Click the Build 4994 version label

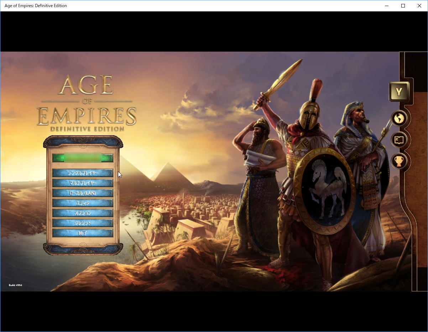click(x=16, y=285)
